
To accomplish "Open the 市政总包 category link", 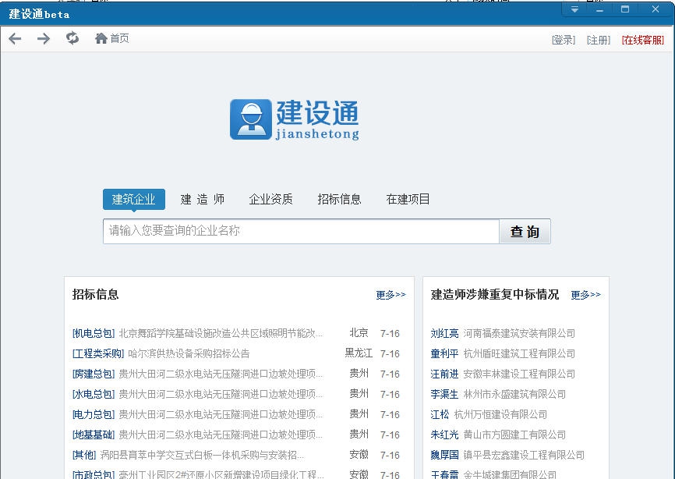I will 94,474.
